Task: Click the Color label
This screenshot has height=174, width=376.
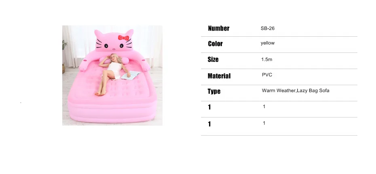Action: tap(215, 44)
